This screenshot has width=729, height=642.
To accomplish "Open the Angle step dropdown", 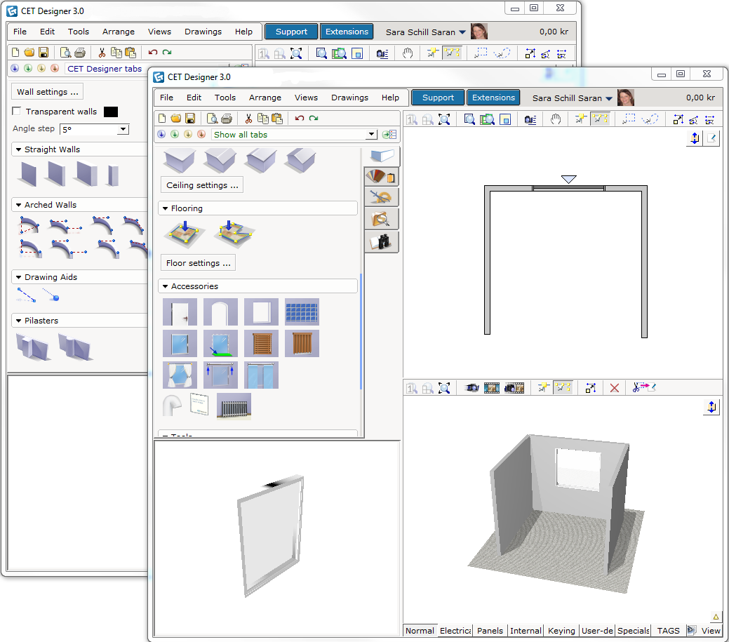I will tap(123, 129).
